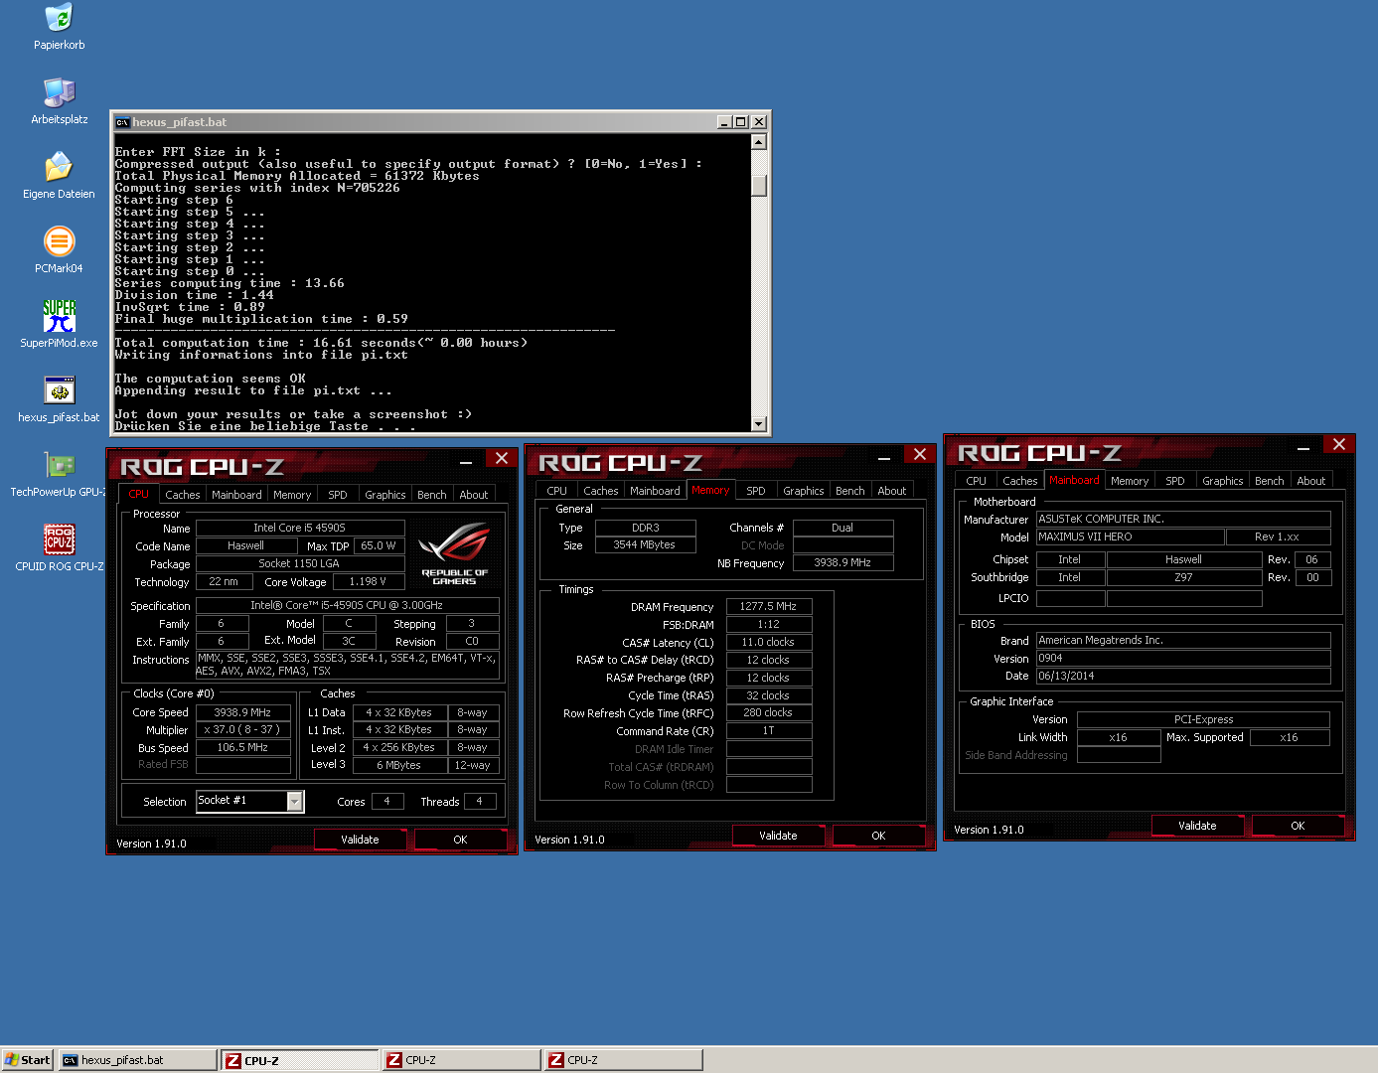Click console scrollbar up arrow
Screen dimensions: 1378x1073
[759, 142]
